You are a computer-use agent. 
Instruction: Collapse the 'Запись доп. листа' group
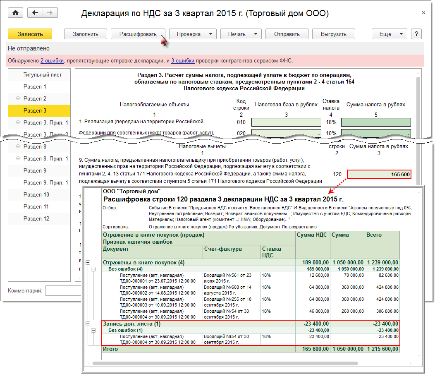pos(88,324)
